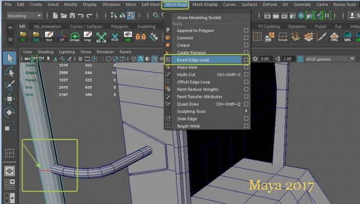Open the Shading panel menu
The image size is (360, 204).
(x=46, y=52)
